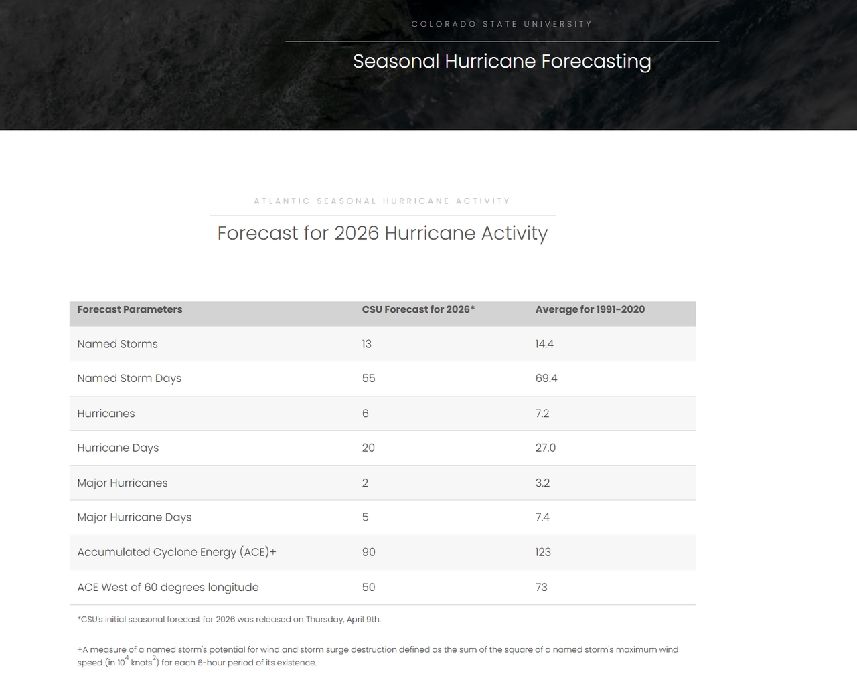This screenshot has width=857, height=686.
Task: Click the Major Hurricanes forecast value 2
Action: click(x=365, y=483)
